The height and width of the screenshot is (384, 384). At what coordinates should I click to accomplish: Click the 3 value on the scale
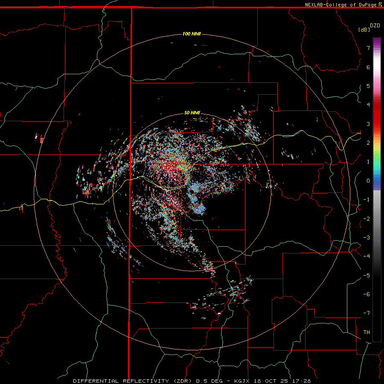pos(368,124)
